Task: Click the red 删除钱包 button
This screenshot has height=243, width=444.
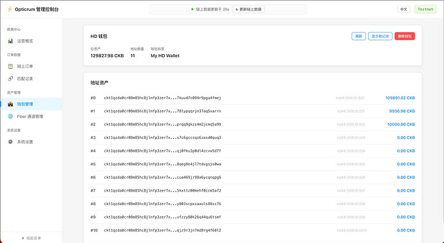Action: 405,36
